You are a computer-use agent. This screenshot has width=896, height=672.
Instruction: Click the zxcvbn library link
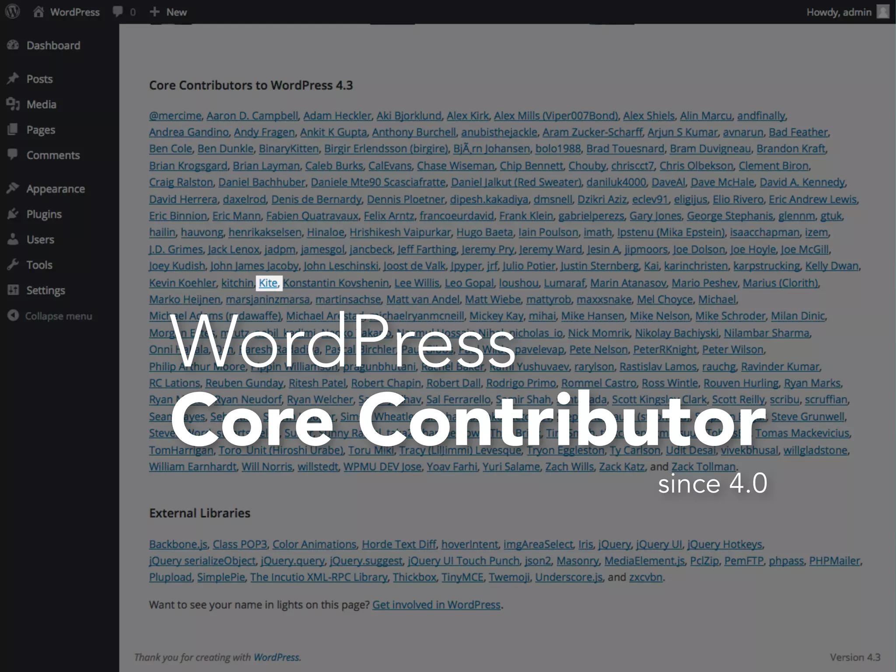(x=646, y=577)
